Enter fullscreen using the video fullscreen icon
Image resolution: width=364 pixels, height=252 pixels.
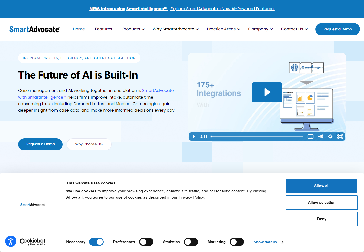340,136
